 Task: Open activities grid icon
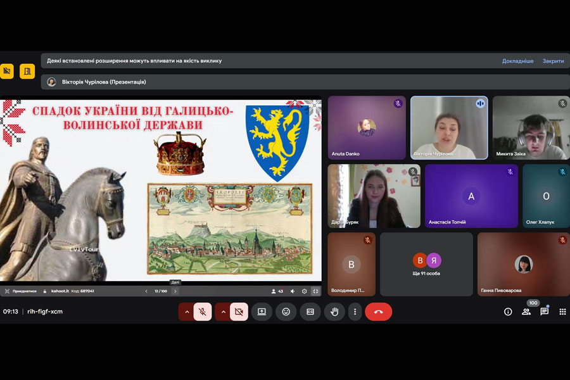pos(562,312)
